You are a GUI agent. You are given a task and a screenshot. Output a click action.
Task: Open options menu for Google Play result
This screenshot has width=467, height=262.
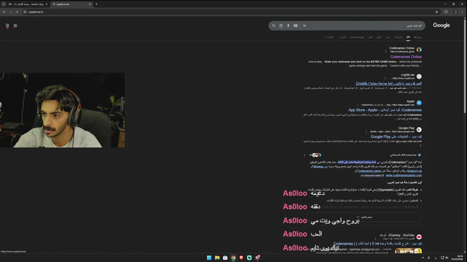click(x=366, y=131)
